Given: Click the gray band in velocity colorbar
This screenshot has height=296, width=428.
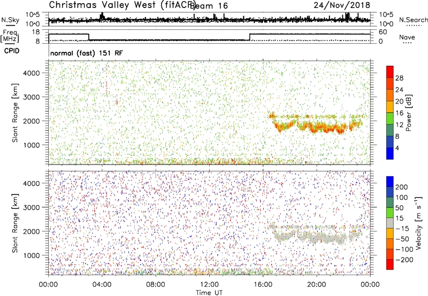Looking at the screenshot, I should click(390, 223).
